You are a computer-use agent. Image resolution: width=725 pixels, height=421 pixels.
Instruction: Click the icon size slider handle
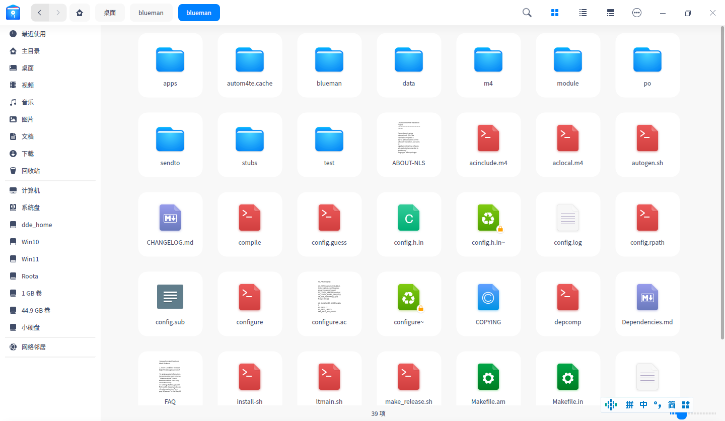click(682, 415)
